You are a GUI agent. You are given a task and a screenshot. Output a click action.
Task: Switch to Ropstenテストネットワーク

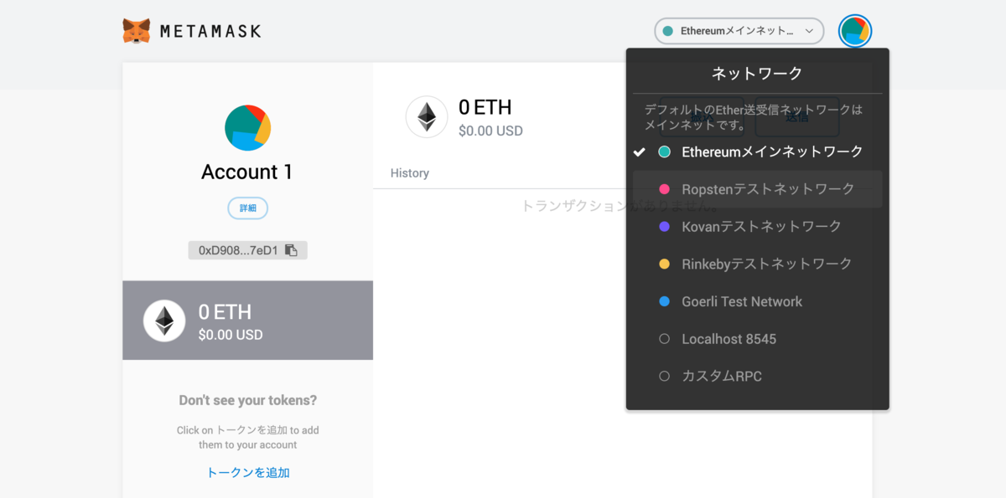[758, 189]
